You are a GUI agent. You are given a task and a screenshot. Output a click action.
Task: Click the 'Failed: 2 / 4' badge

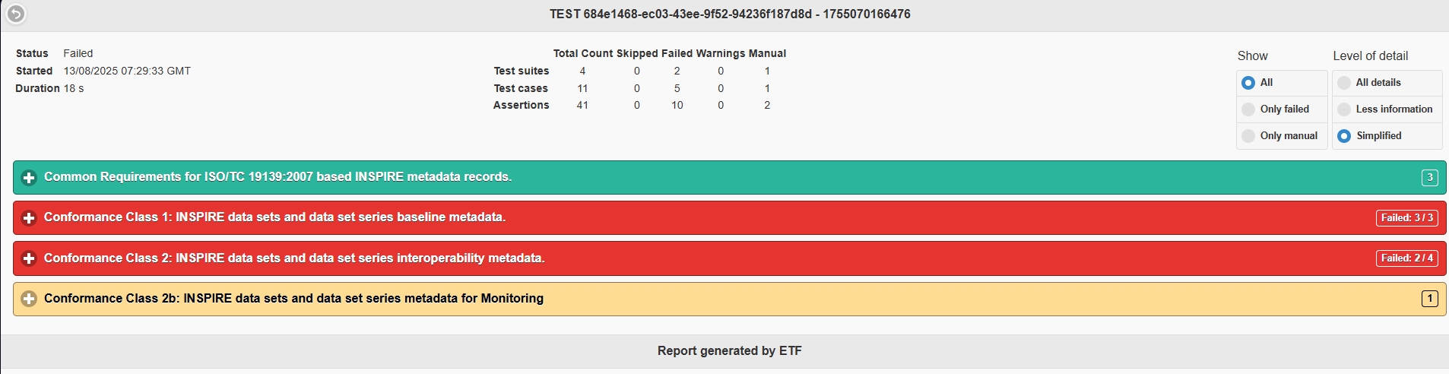pos(1406,258)
